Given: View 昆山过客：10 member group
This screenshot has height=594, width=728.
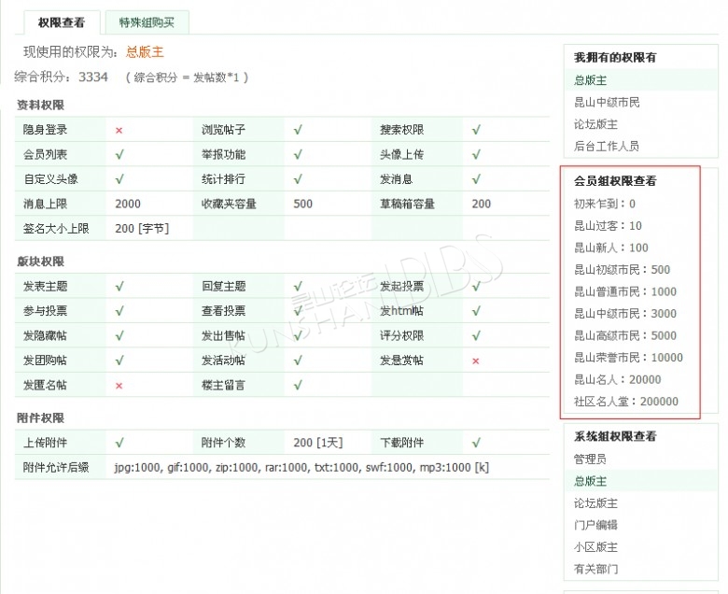Looking at the screenshot, I should coord(608,226).
